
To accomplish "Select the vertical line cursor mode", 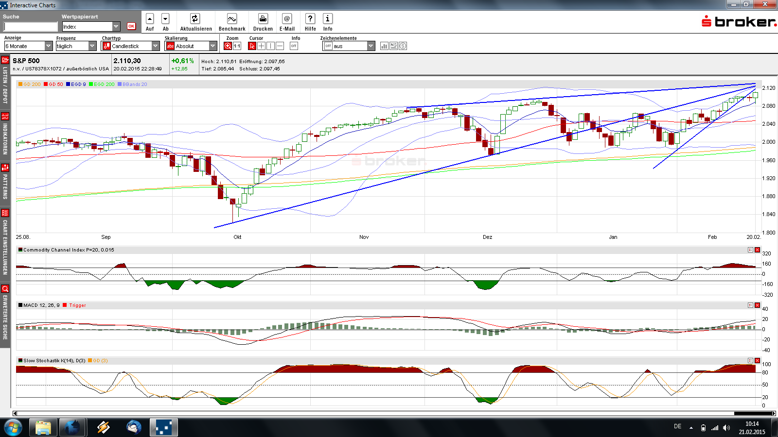I will click(x=270, y=46).
